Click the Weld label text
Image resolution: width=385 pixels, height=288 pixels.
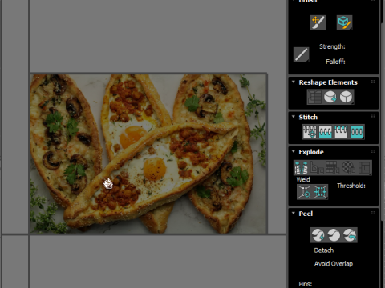click(x=303, y=179)
